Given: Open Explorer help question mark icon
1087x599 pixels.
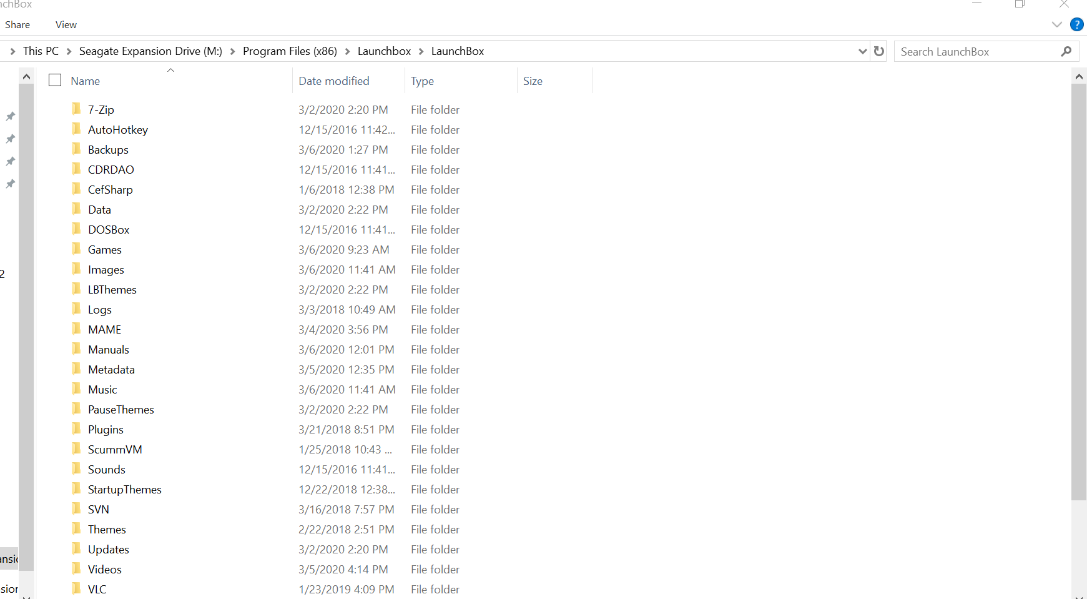Looking at the screenshot, I should click(1077, 24).
